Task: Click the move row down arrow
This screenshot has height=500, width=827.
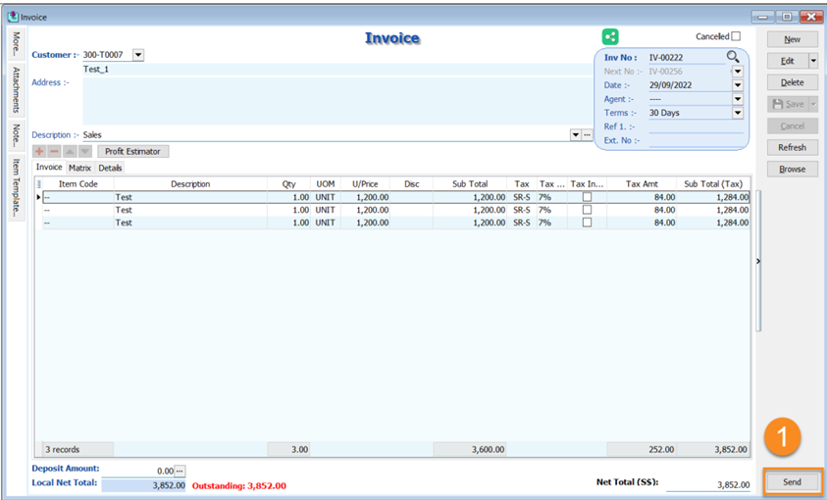Action: click(84, 152)
